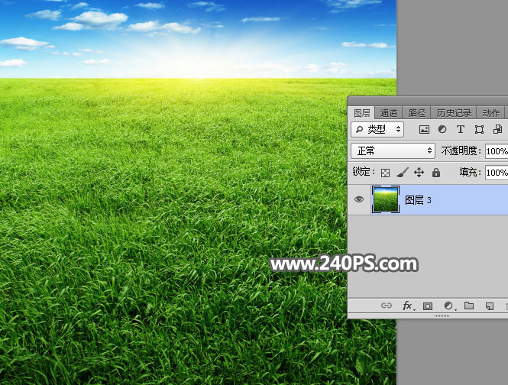Viewport: 508px width, 385px height.
Task: Click the link layers icon
Action: [x=387, y=306]
